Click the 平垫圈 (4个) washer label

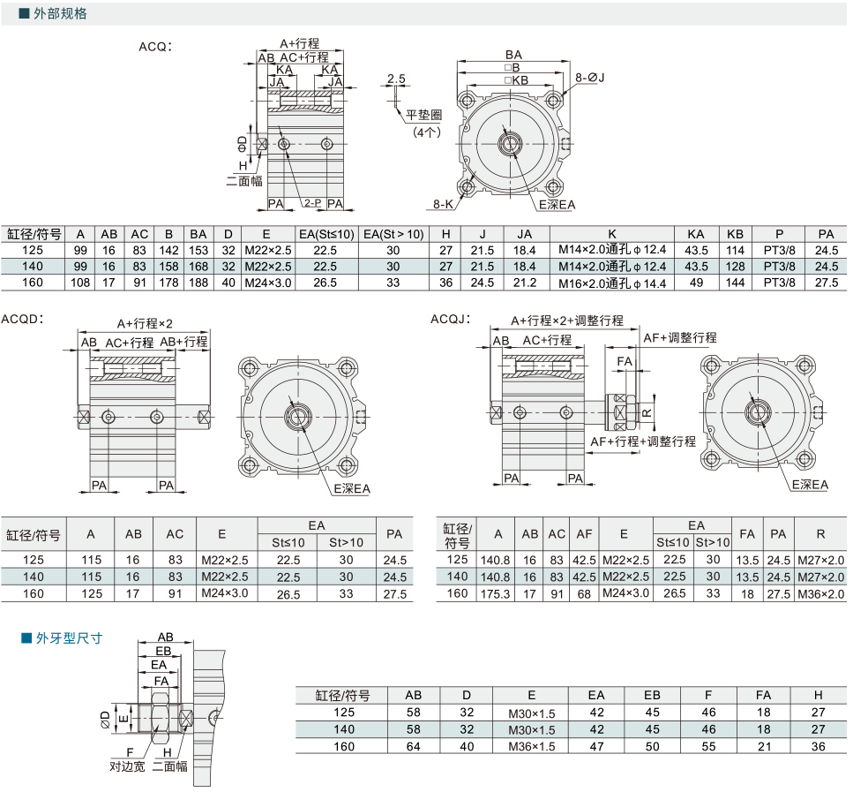click(x=423, y=123)
